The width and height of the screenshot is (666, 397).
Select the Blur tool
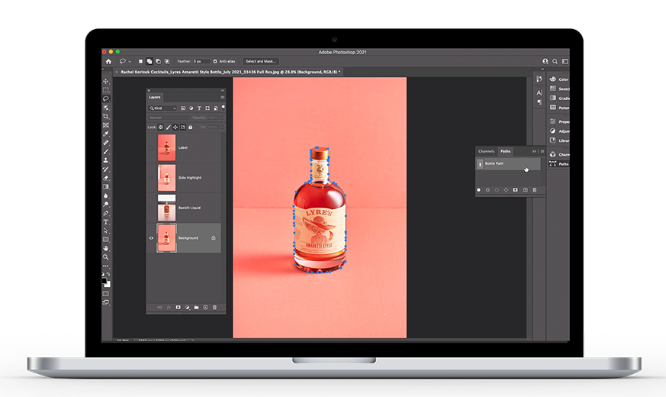pyautogui.click(x=106, y=196)
